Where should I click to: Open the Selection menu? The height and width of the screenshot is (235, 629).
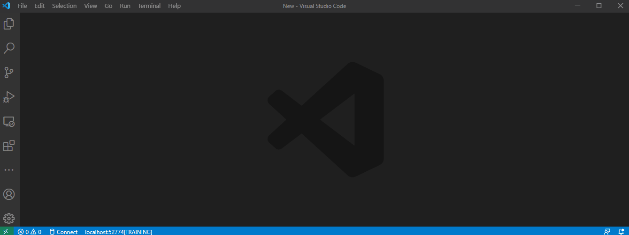tap(64, 6)
